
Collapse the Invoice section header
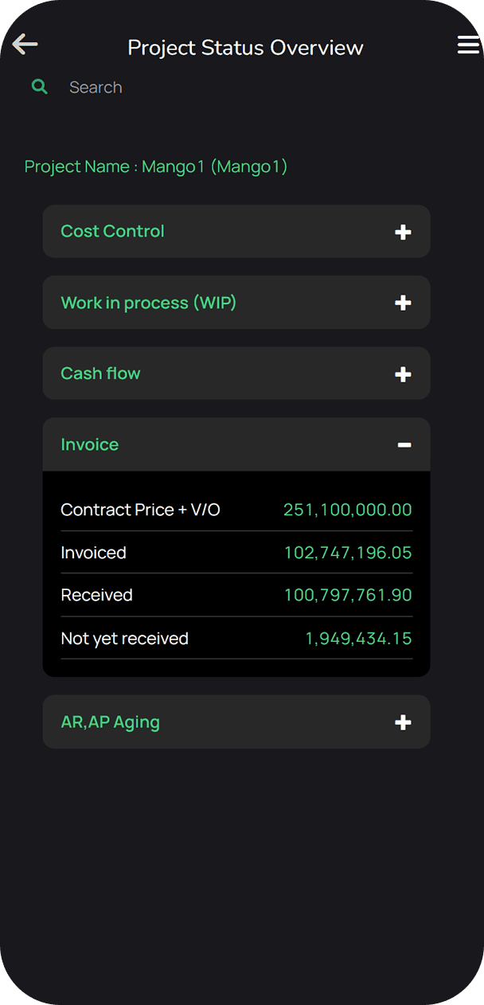(x=90, y=444)
